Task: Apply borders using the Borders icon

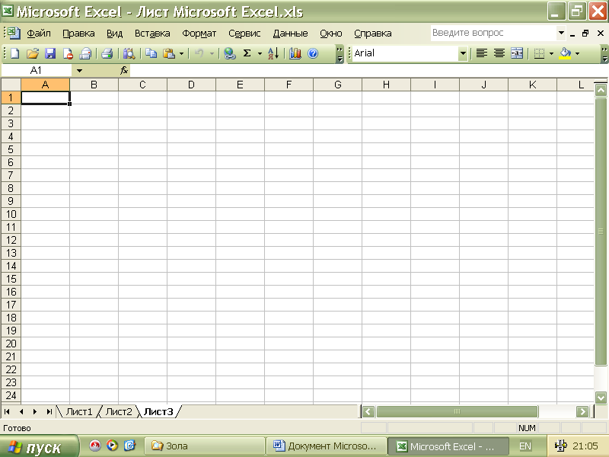Action: point(539,53)
